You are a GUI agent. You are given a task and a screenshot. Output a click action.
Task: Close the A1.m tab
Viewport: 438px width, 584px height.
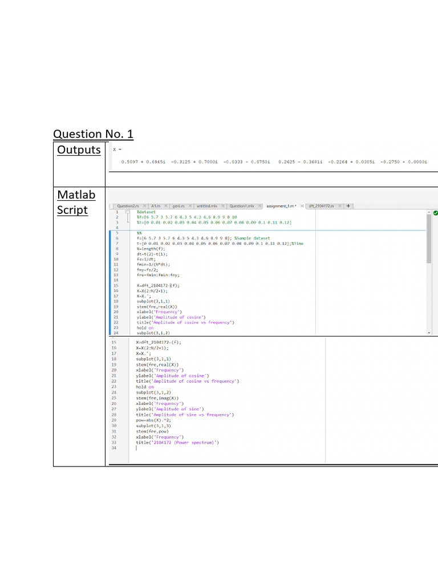coord(166,206)
